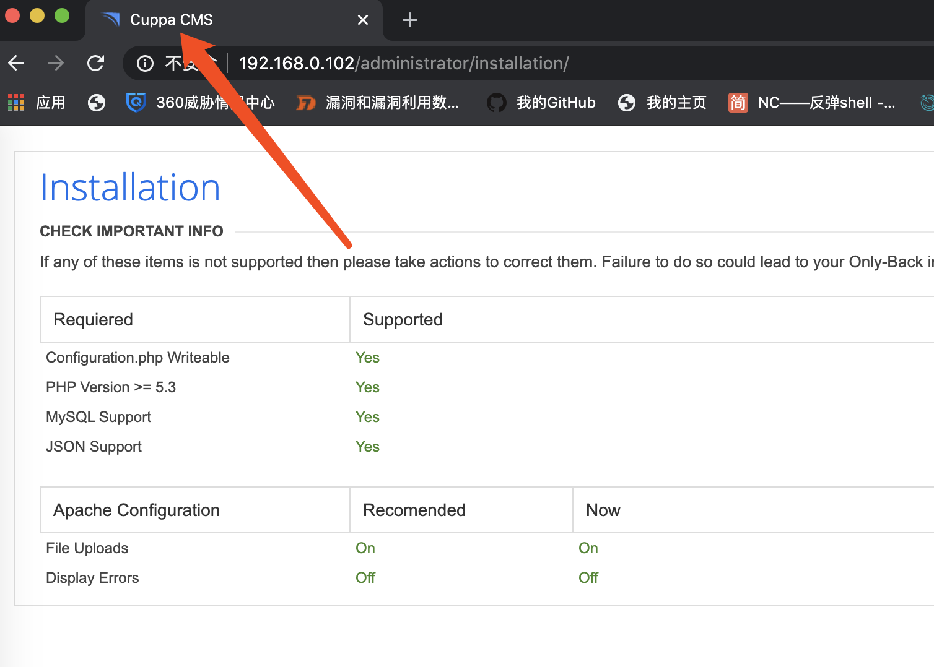Open the 漏洞和漏洞利用数 bookmark

(378, 103)
